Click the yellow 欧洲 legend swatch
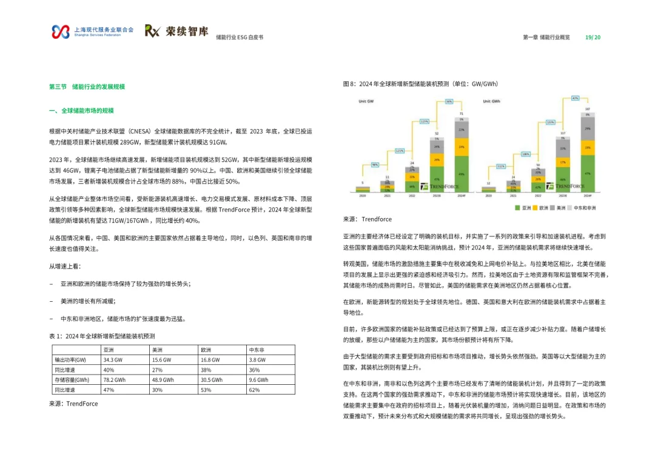The image size is (655, 463). (x=535, y=208)
